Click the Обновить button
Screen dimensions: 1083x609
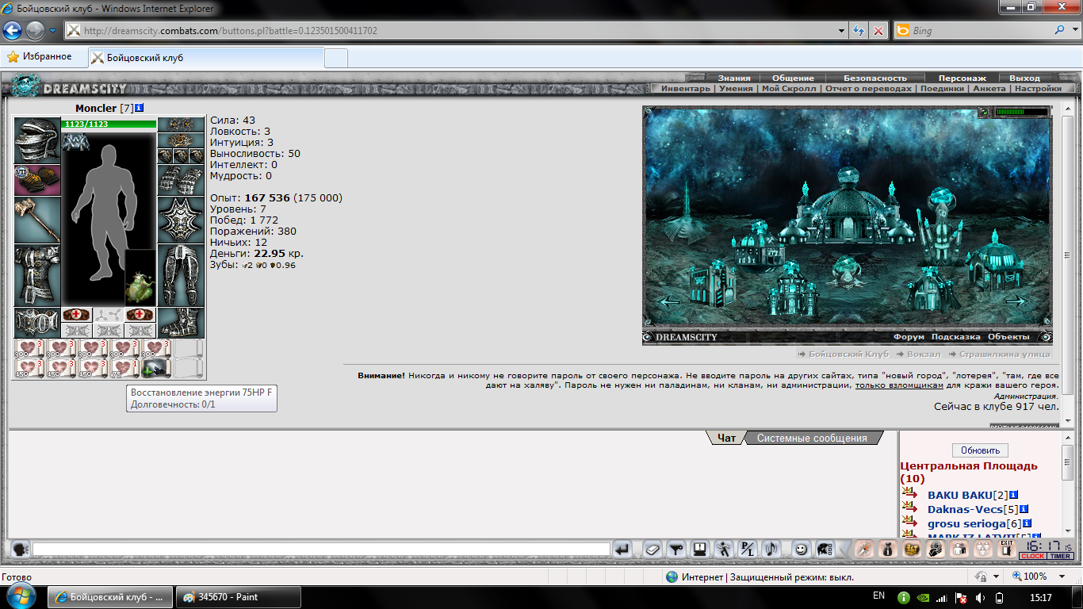pyautogui.click(x=980, y=450)
